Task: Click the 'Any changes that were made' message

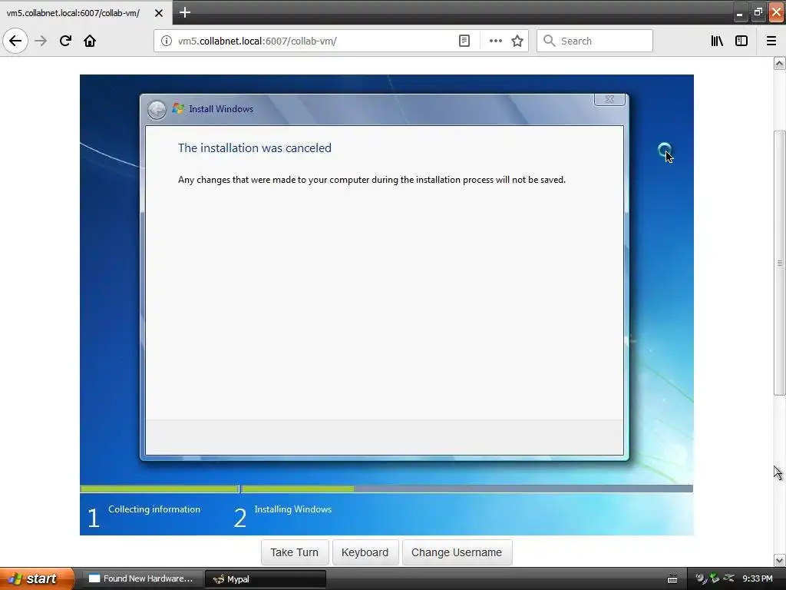Action: coord(372,180)
